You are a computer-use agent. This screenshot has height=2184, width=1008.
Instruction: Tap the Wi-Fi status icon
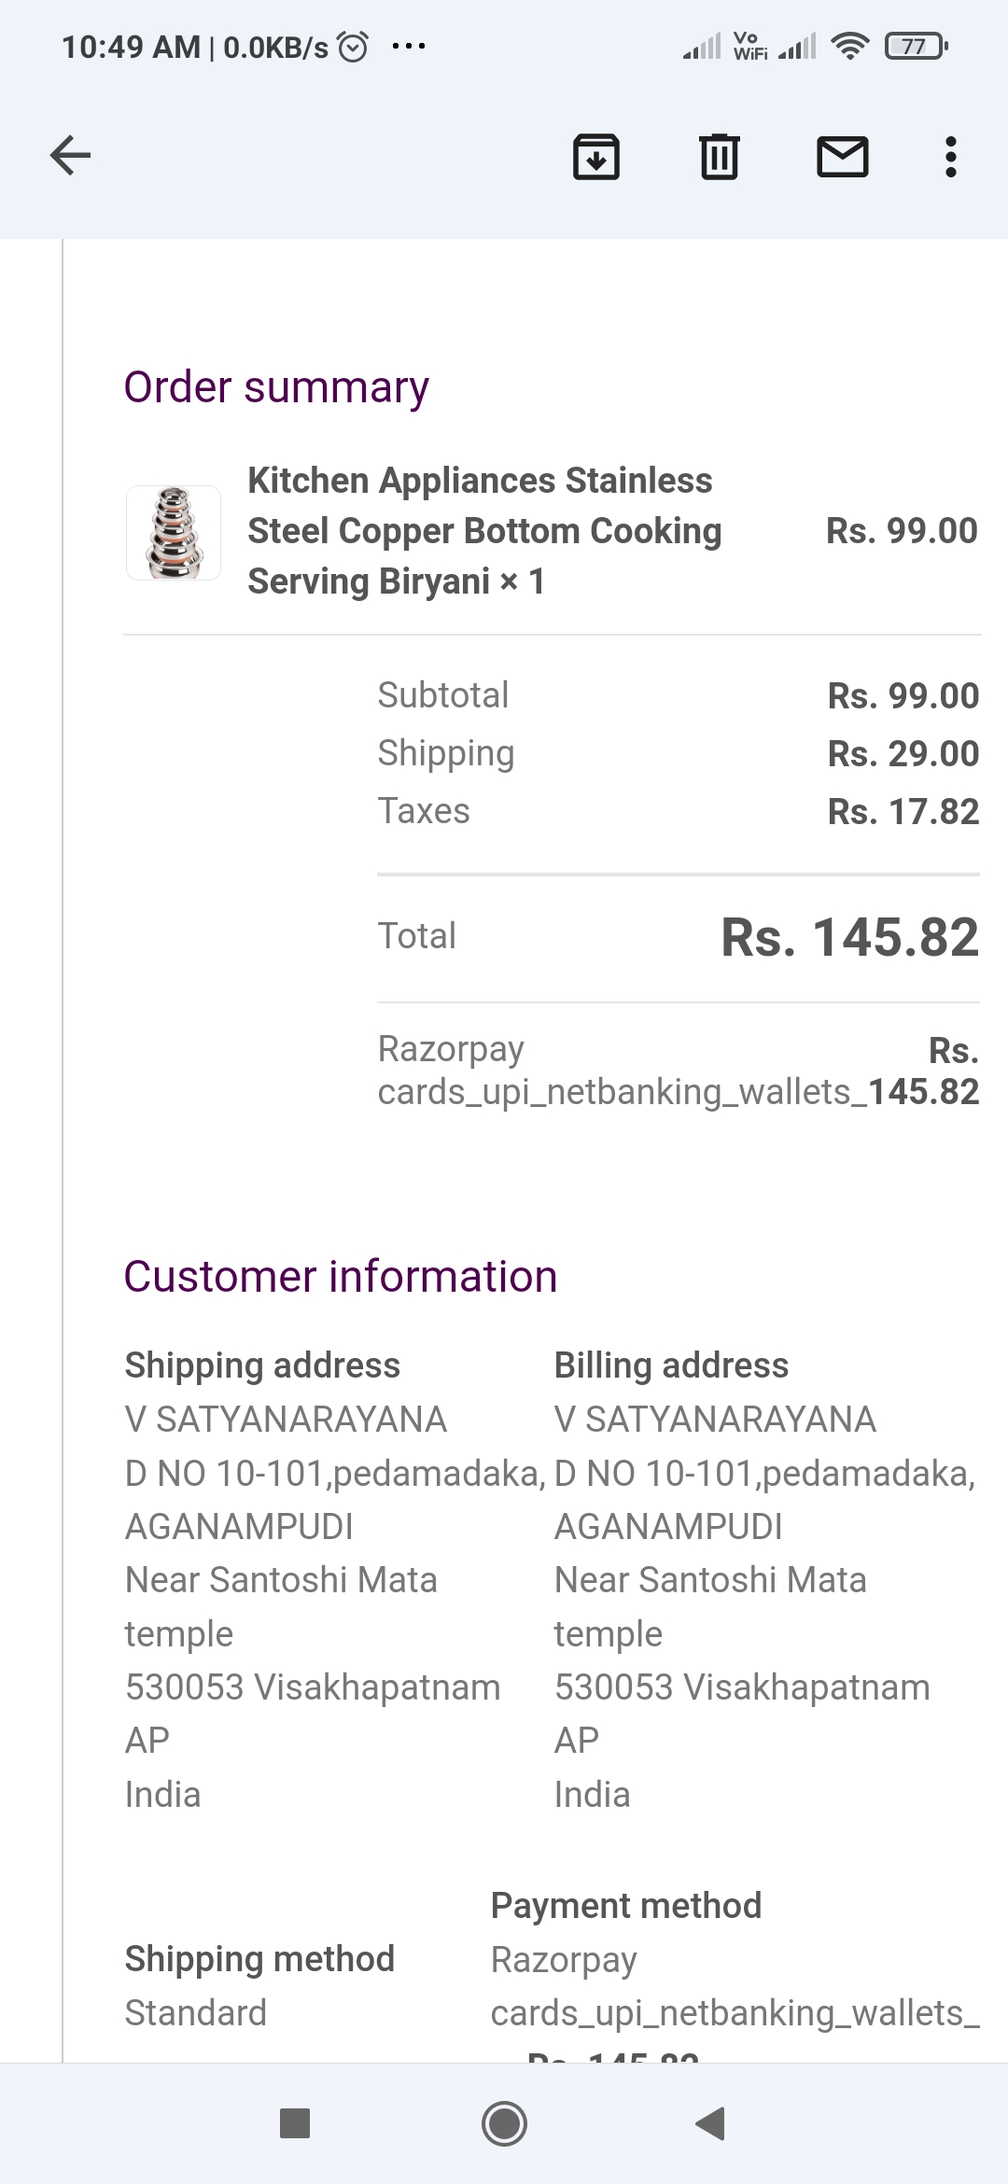pos(848,46)
